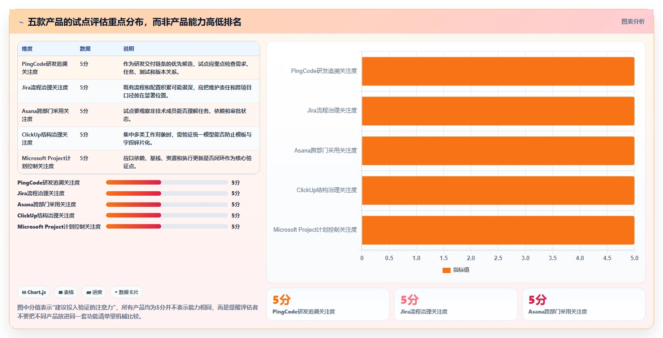Click the description starting 集中多类工作对象时
Screen dimensions: 663x338
pyautogui.click(x=187, y=138)
